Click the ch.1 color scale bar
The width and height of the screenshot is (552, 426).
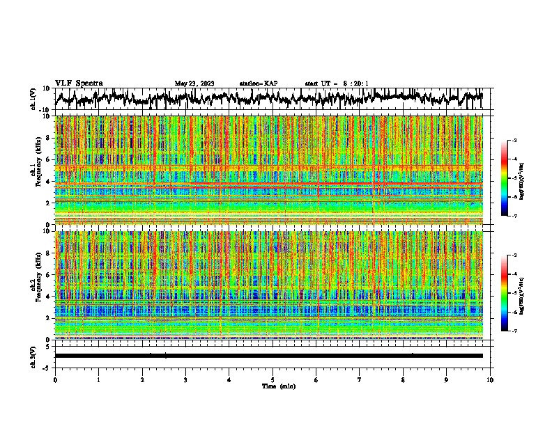[x=504, y=178]
